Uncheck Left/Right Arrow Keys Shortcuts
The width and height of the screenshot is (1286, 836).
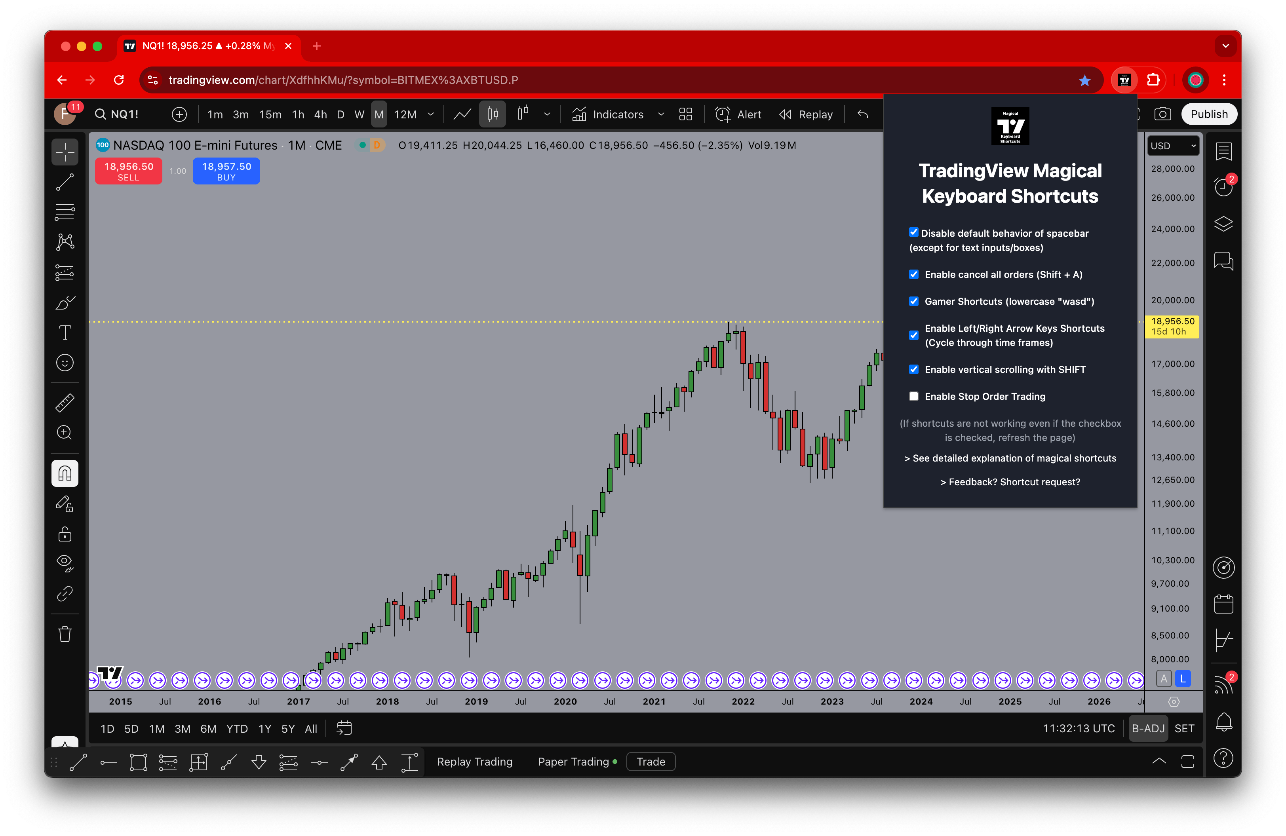pos(914,335)
